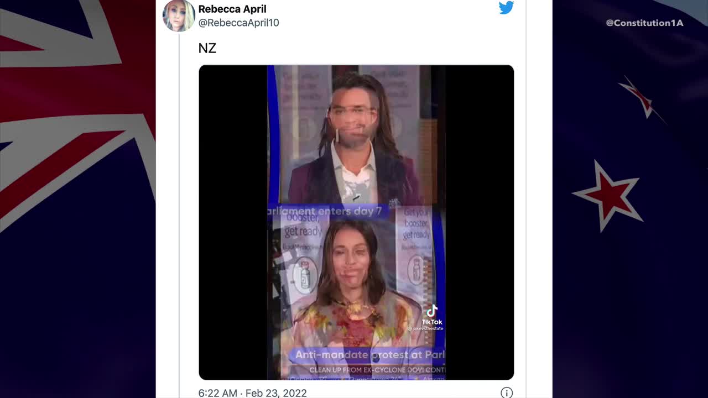Click the @Constitution1A watermark
Screen dimensions: 708x398
tap(644, 23)
